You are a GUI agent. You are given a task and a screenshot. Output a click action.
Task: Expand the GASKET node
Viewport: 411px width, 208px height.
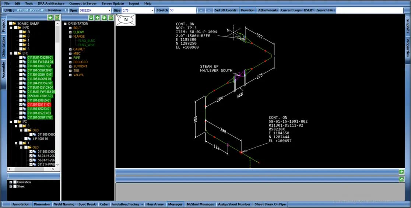pyautogui.click(x=70, y=49)
